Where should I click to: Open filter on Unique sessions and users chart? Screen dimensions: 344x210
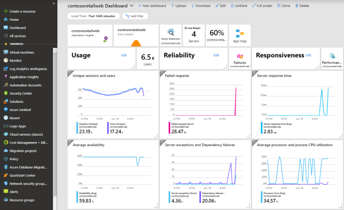70,73
